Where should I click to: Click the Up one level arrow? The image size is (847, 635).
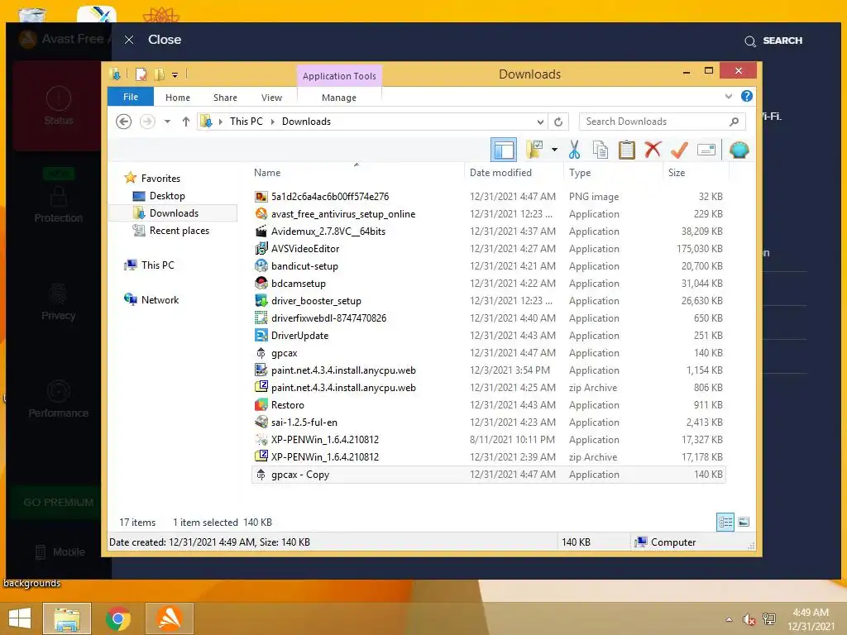(186, 122)
